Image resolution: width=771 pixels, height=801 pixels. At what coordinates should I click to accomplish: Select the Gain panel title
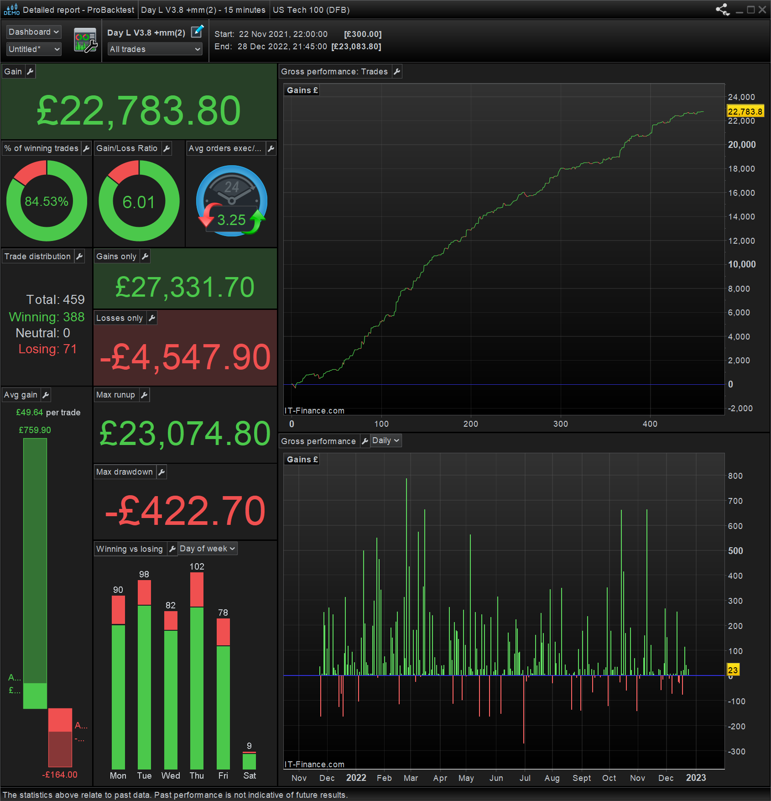(13, 72)
